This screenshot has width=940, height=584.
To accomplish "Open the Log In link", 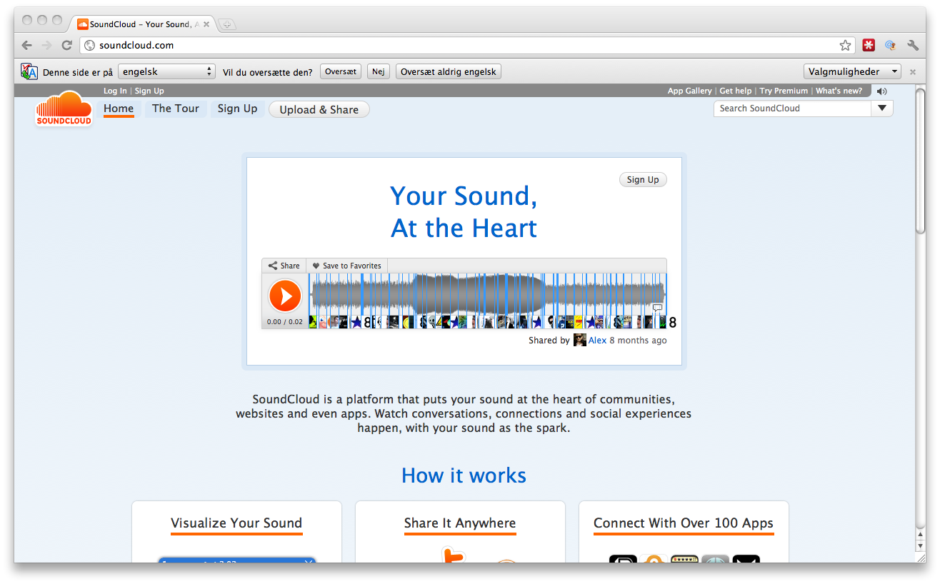I will point(115,91).
